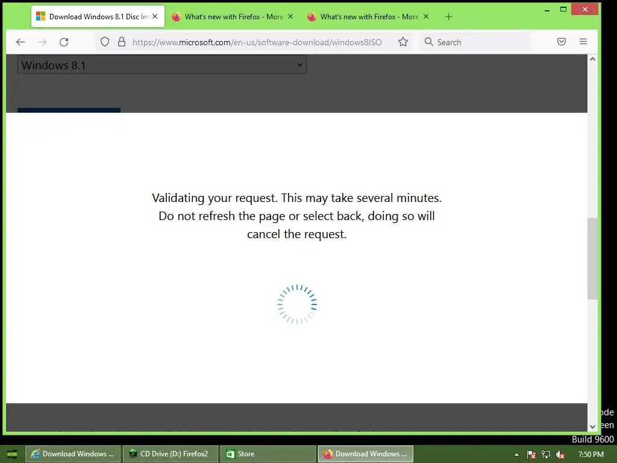This screenshot has height=463, width=617.
Task: Show site security padlock info
Action: tap(122, 42)
